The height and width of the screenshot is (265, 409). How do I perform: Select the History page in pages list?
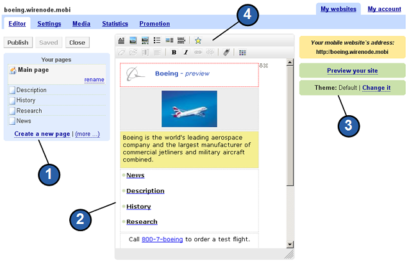pos(26,100)
